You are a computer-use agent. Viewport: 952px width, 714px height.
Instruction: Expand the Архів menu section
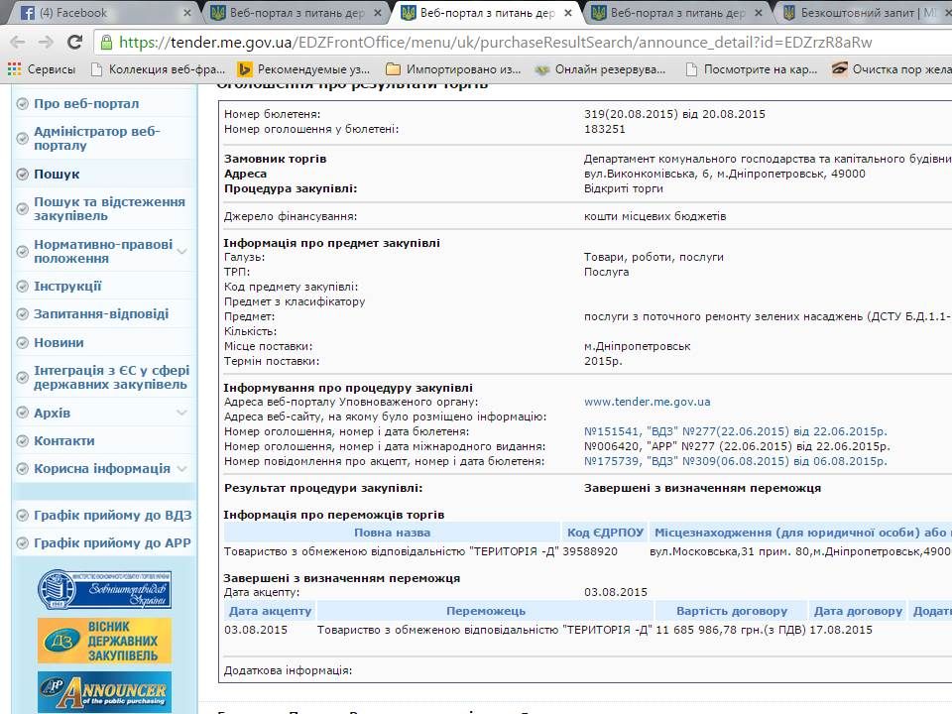pos(181,413)
